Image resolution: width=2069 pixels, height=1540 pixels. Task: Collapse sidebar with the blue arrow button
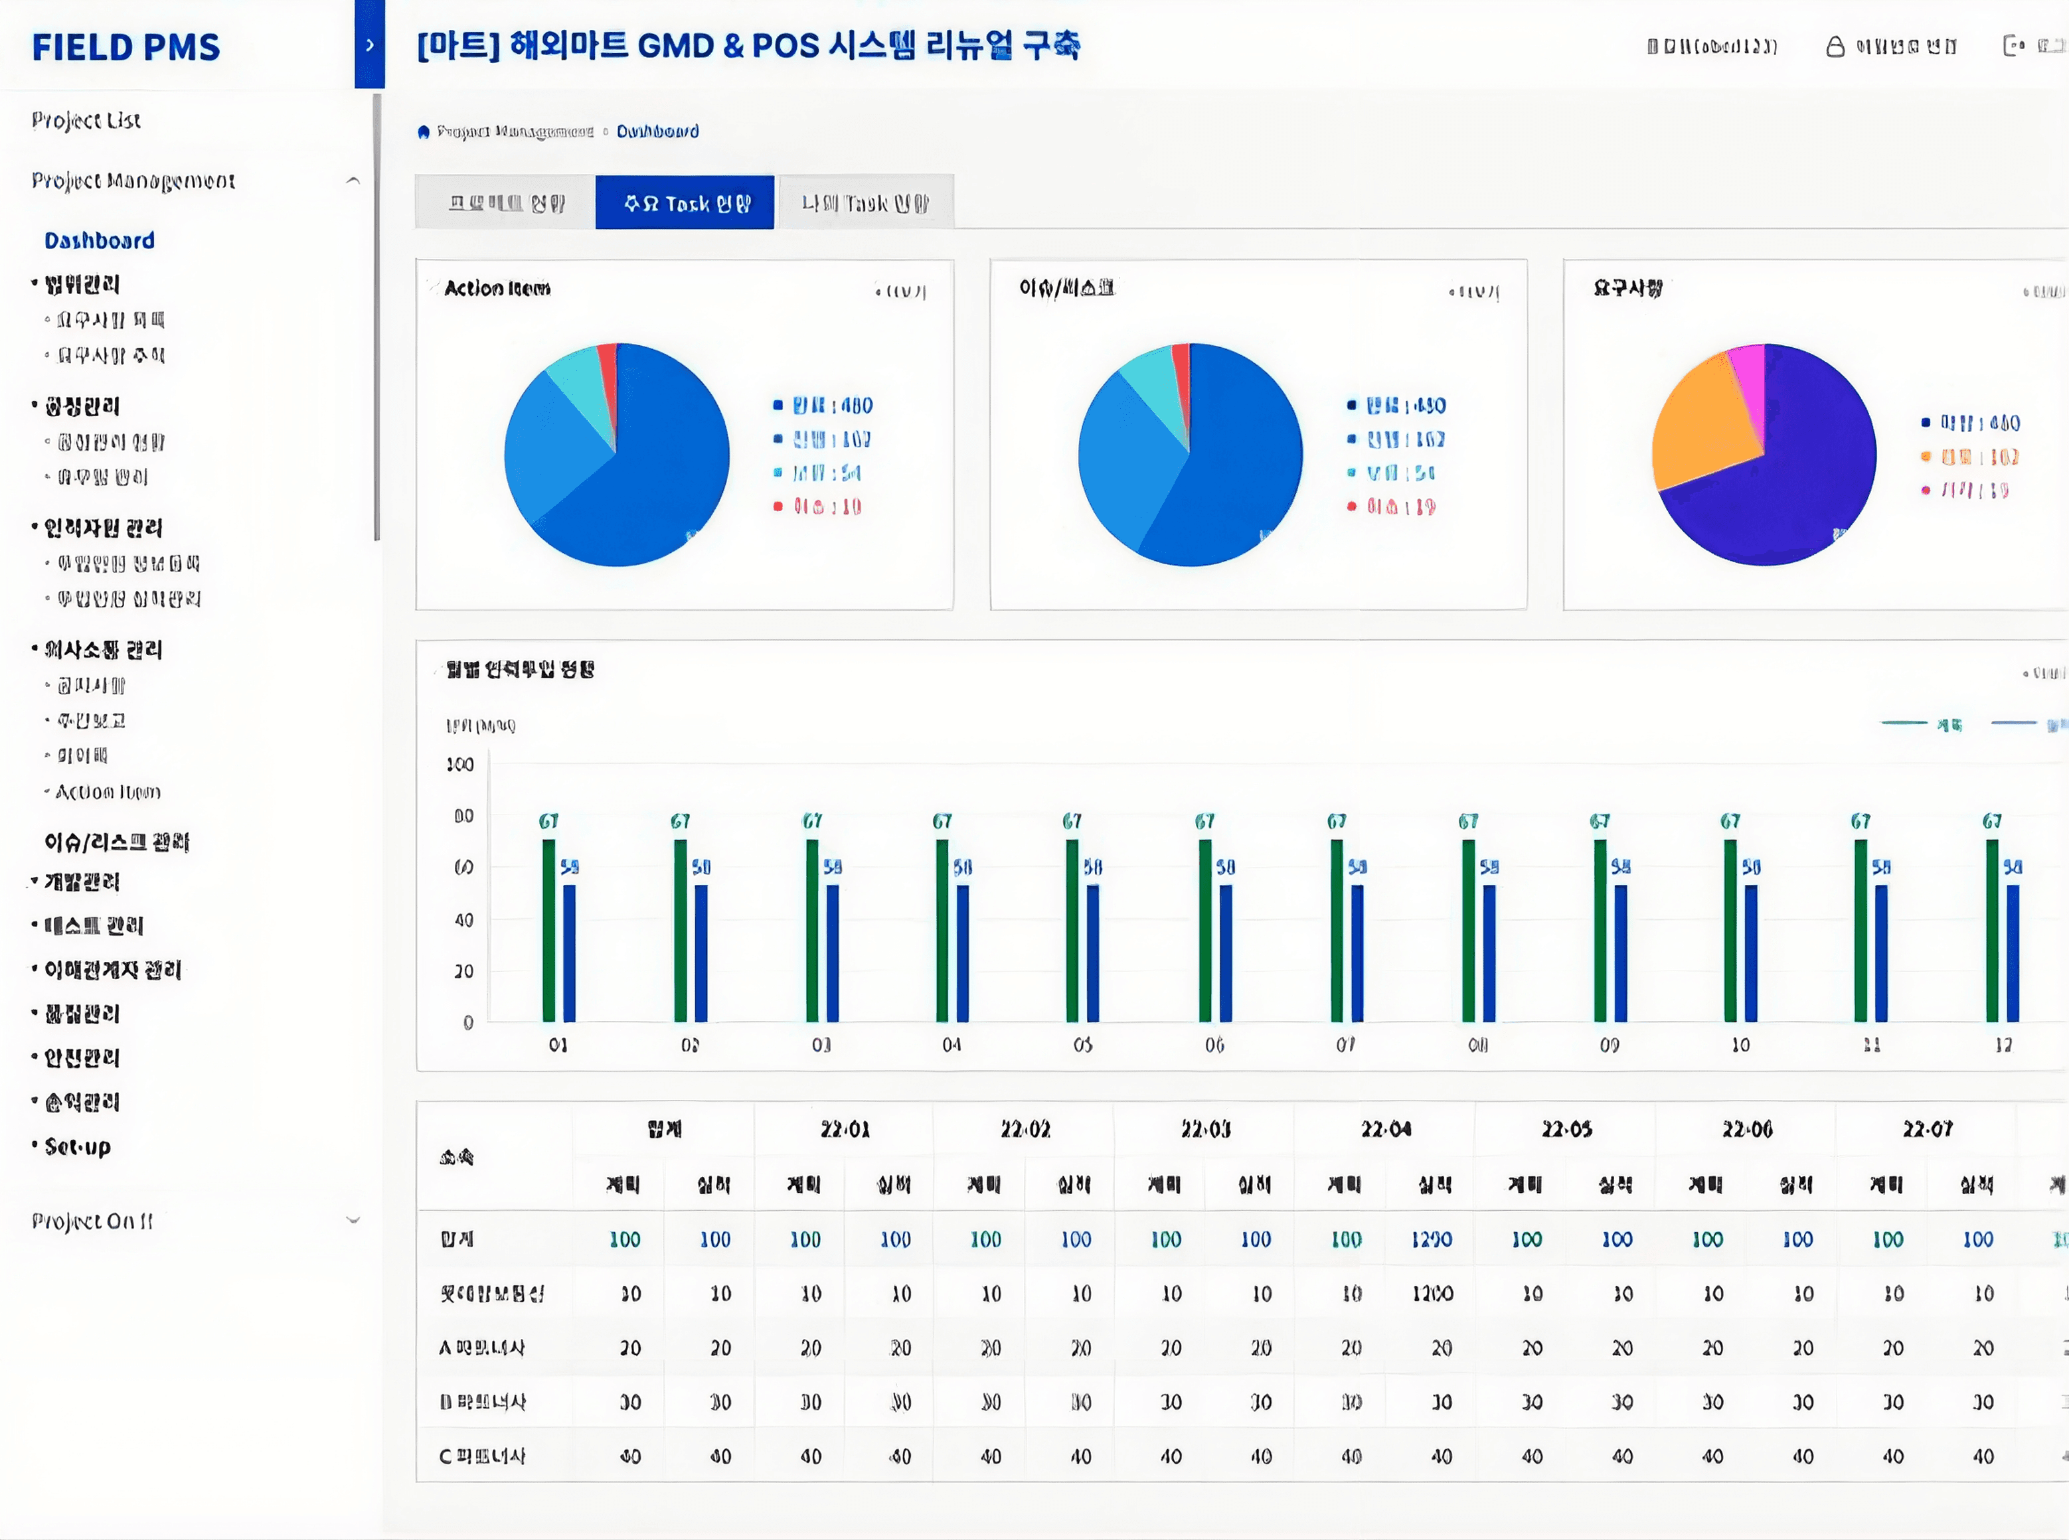(369, 44)
